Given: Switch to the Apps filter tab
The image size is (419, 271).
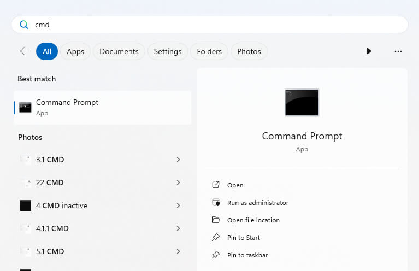Looking at the screenshot, I should click(x=75, y=51).
